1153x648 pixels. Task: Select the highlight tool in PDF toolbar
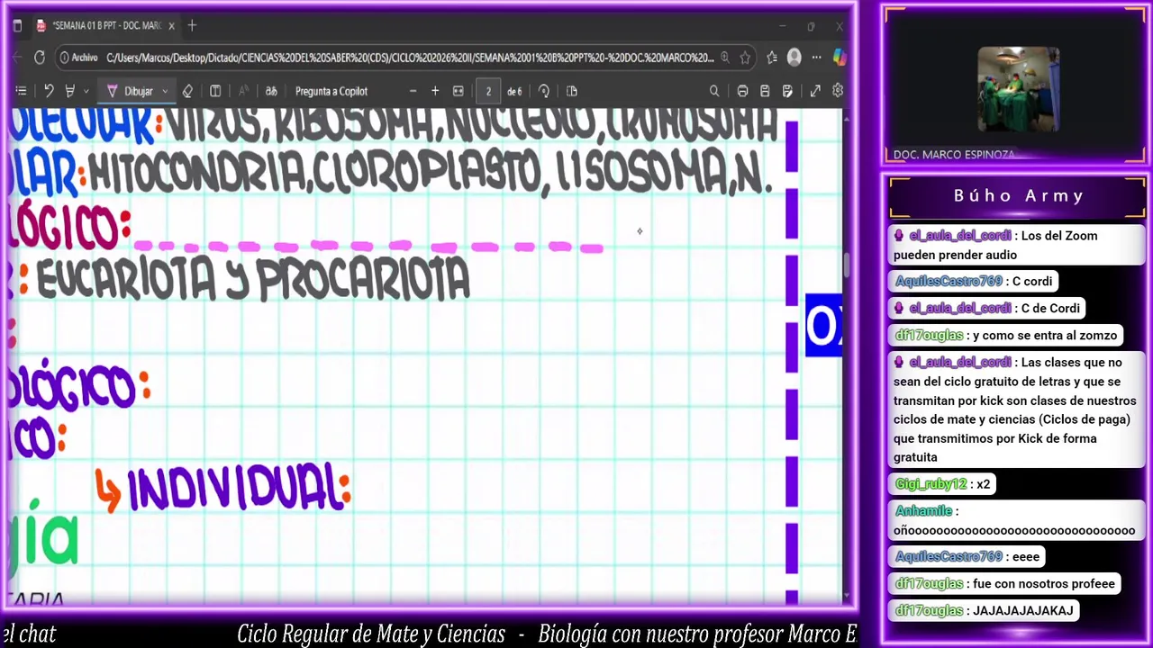(69, 91)
